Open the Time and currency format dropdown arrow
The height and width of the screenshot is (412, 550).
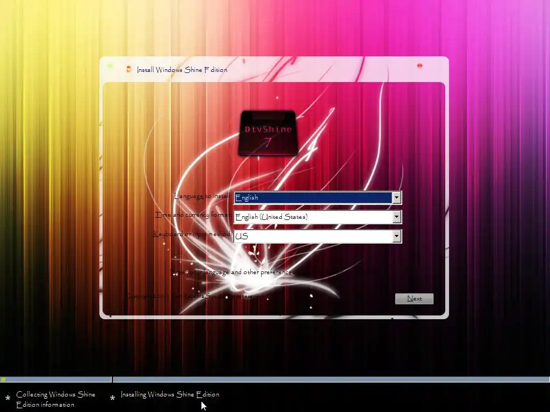pyautogui.click(x=396, y=217)
